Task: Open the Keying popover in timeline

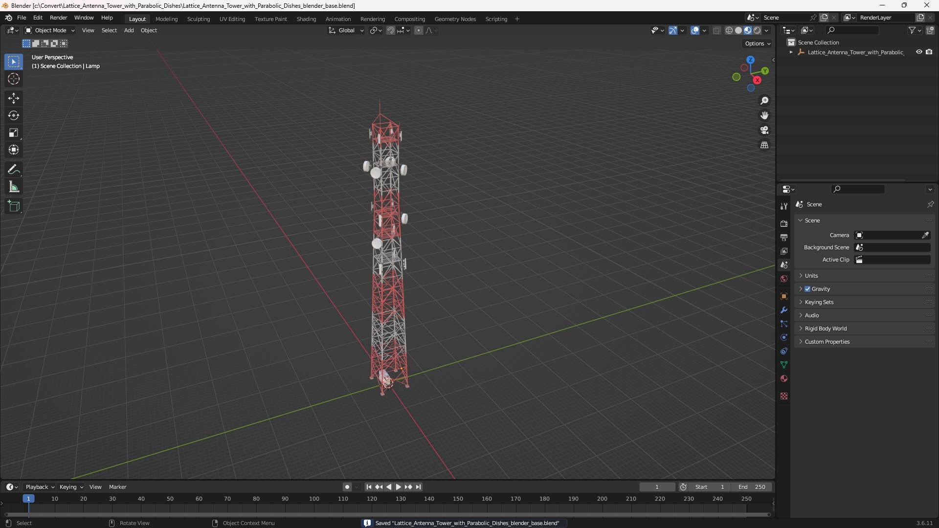Action: tap(71, 487)
